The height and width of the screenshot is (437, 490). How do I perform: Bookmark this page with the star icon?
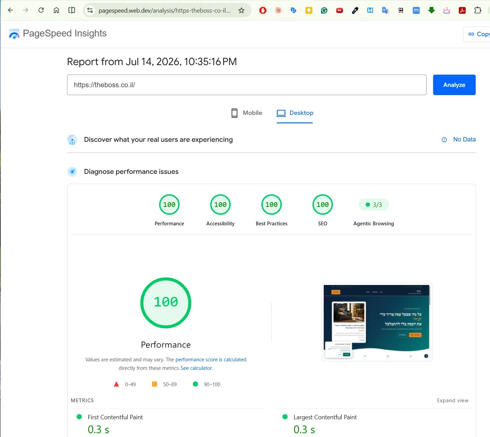pos(241,11)
